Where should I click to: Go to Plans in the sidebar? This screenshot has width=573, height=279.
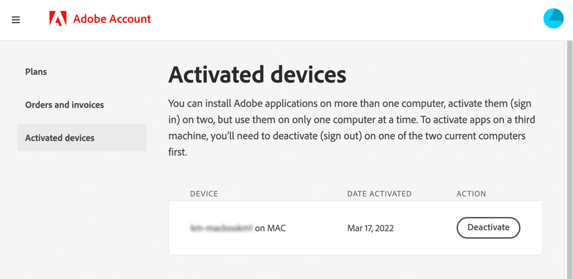coord(36,72)
